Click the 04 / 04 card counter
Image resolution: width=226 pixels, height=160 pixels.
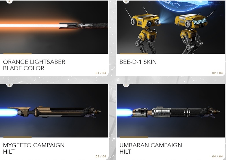pyautogui.click(x=218, y=157)
